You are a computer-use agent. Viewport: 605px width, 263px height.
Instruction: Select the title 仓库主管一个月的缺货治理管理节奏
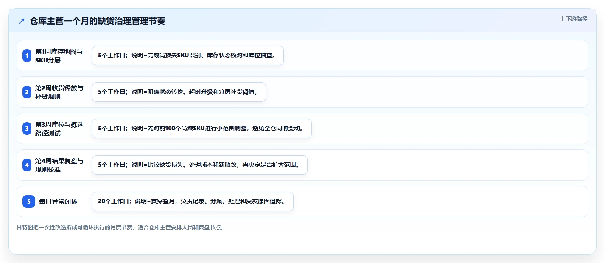click(x=98, y=21)
